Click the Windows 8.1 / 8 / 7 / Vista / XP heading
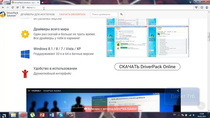Image resolution: width=210 pixels, height=118 pixels. 57,49
